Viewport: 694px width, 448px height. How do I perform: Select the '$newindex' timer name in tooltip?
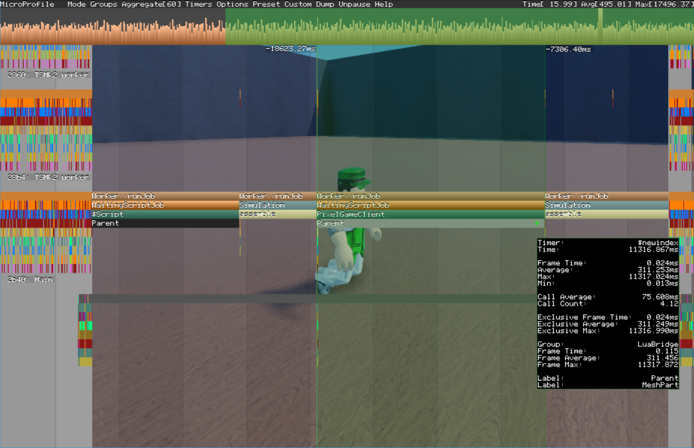[658, 243]
